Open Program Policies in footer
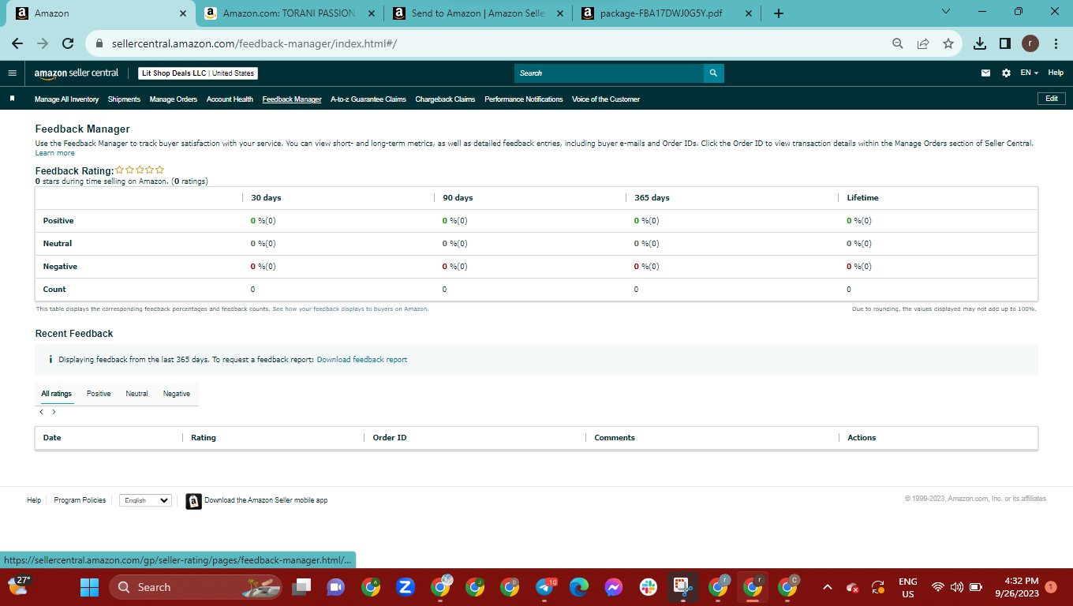The width and height of the screenshot is (1073, 606). (x=80, y=500)
